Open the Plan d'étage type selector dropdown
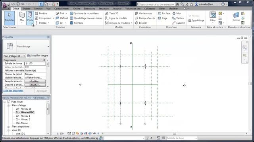 [48, 47]
